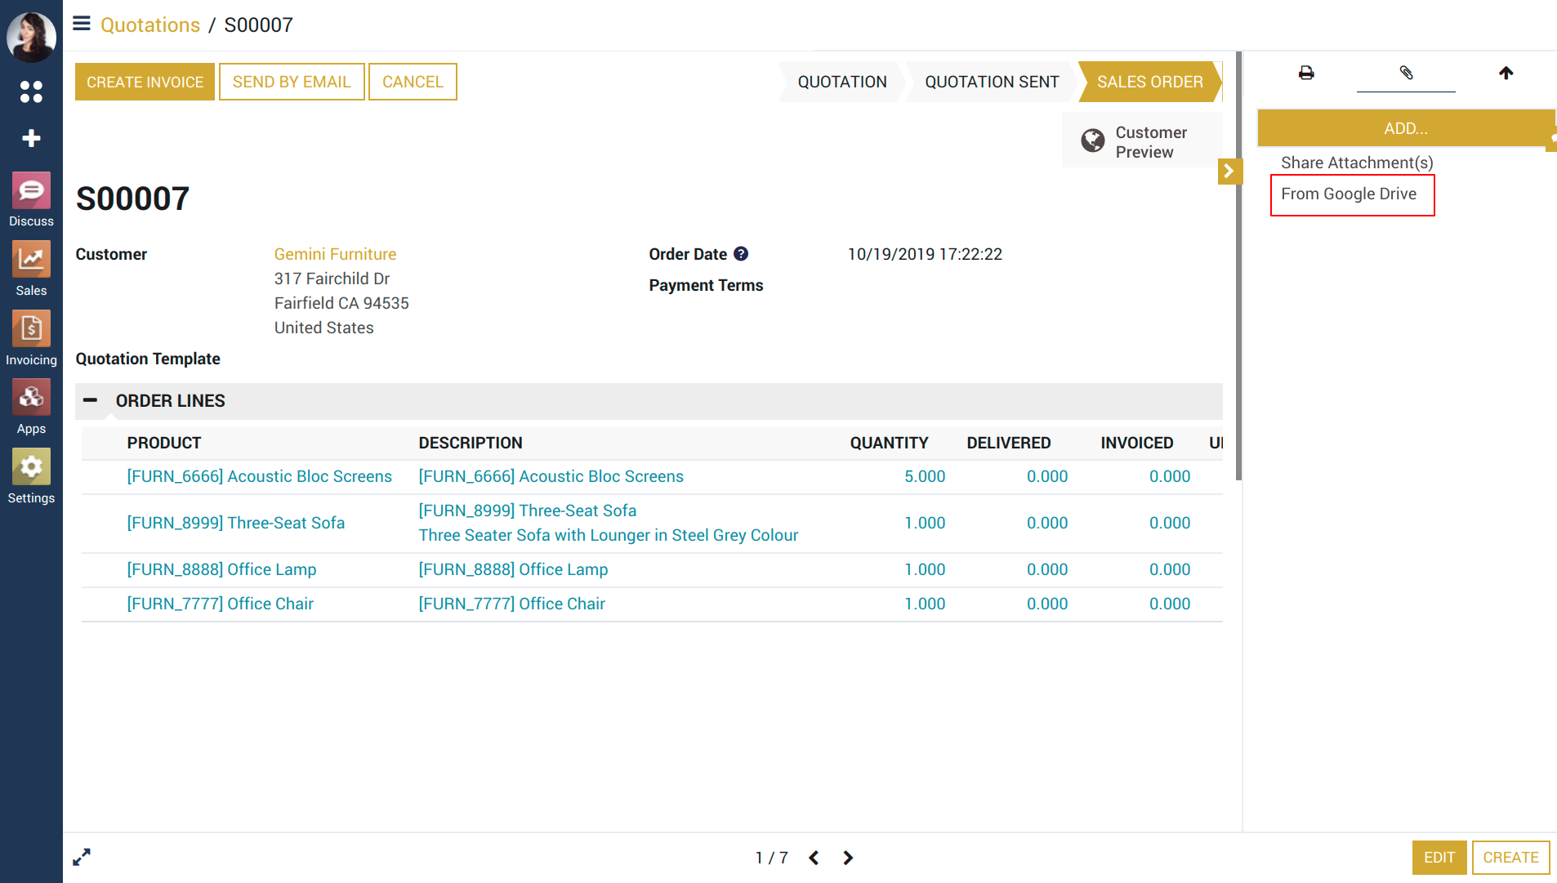Open the Discuss app

point(31,199)
